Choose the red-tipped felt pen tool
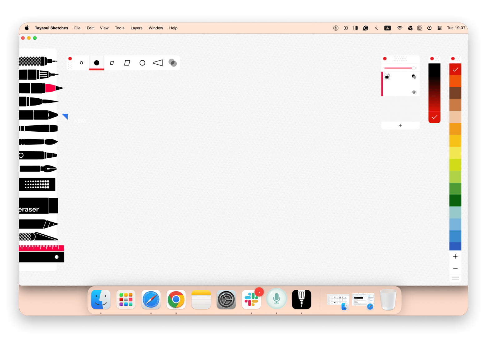The image size is (487, 341). click(x=40, y=88)
